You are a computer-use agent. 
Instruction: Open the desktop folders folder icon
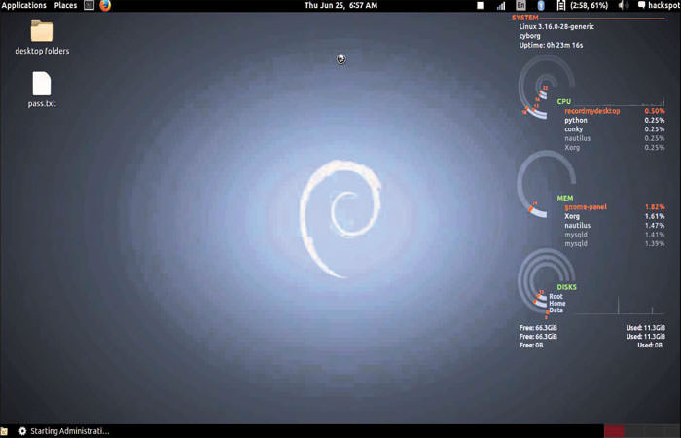[x=42, y=31]
